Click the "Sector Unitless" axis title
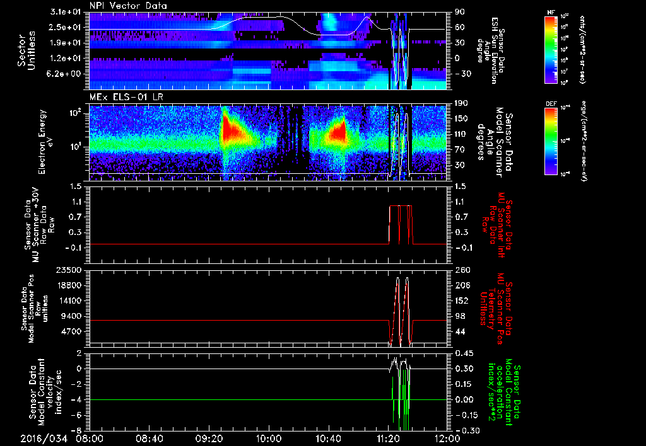 tap(26, 50)
